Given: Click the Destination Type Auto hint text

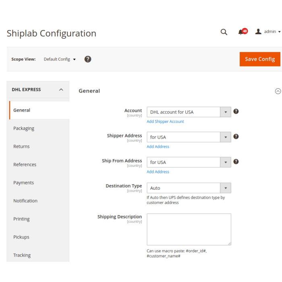Looking at the screenshot, I should pos(186,200).
